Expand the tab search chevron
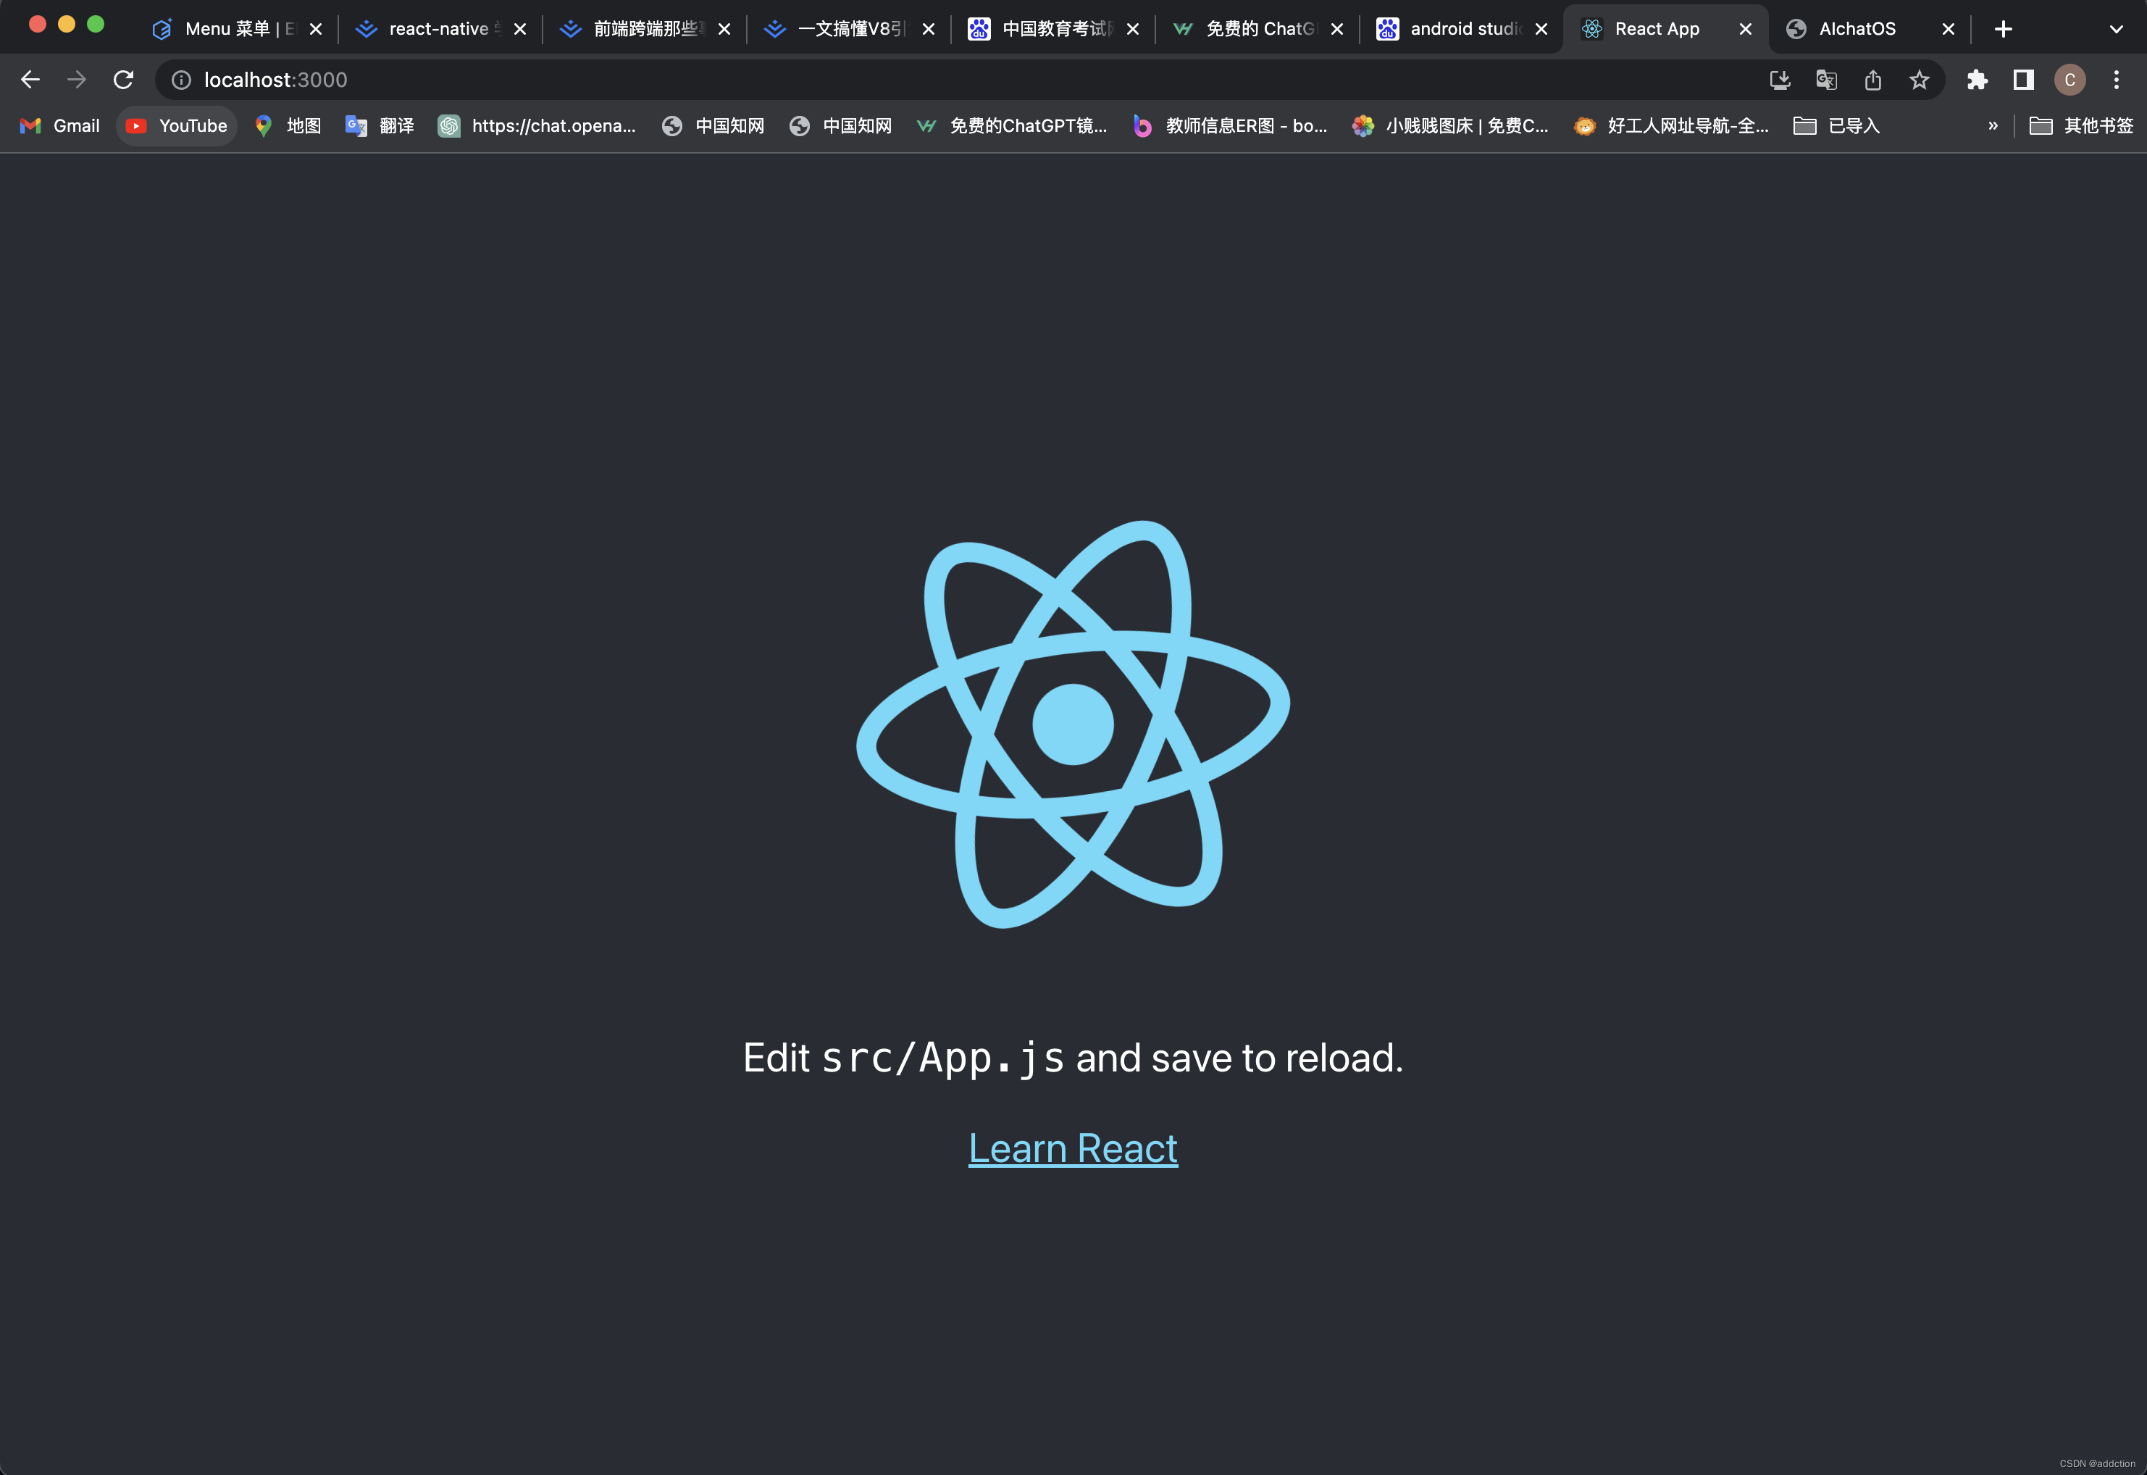Viewport: 2147px width, 1475px height. (2117, 30)
